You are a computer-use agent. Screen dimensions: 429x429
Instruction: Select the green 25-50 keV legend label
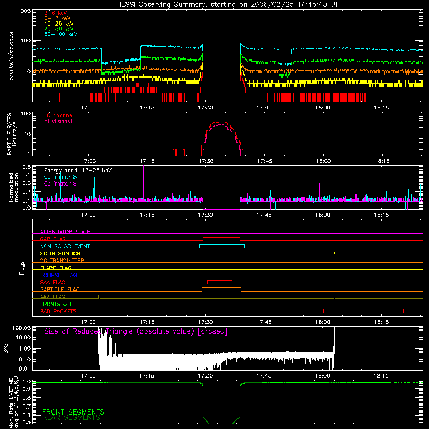pyautogui.click(x=59, y=29)
